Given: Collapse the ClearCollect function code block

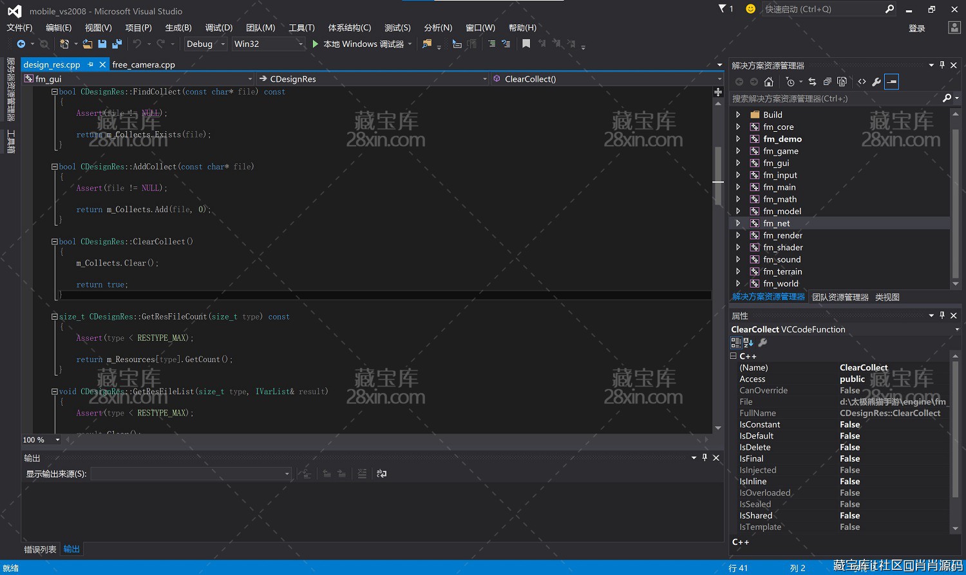Looking at the screenshot, I should point(55,242).
